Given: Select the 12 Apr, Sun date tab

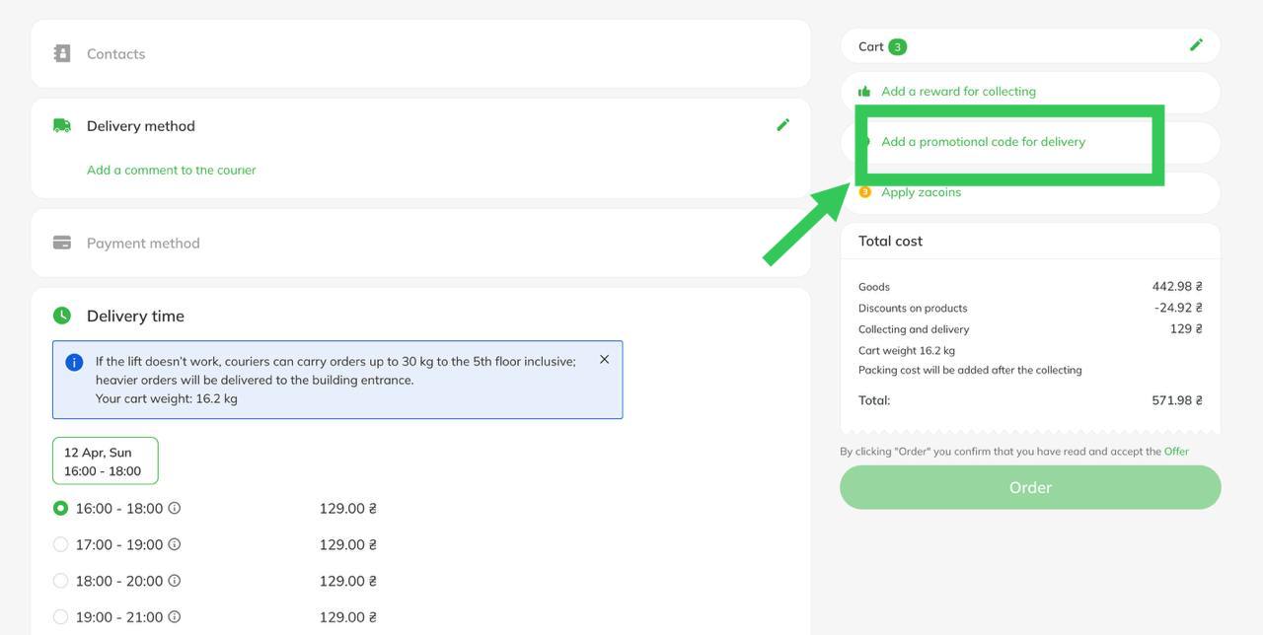Looking at the screenshot, I should [105, 461].
